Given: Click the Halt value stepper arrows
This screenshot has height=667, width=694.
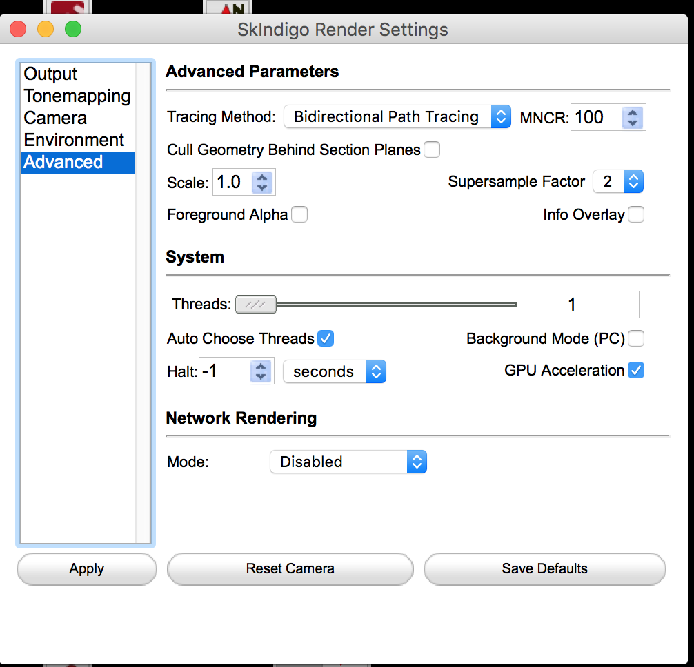Looking at the screenshot, I should click(261, 371).
